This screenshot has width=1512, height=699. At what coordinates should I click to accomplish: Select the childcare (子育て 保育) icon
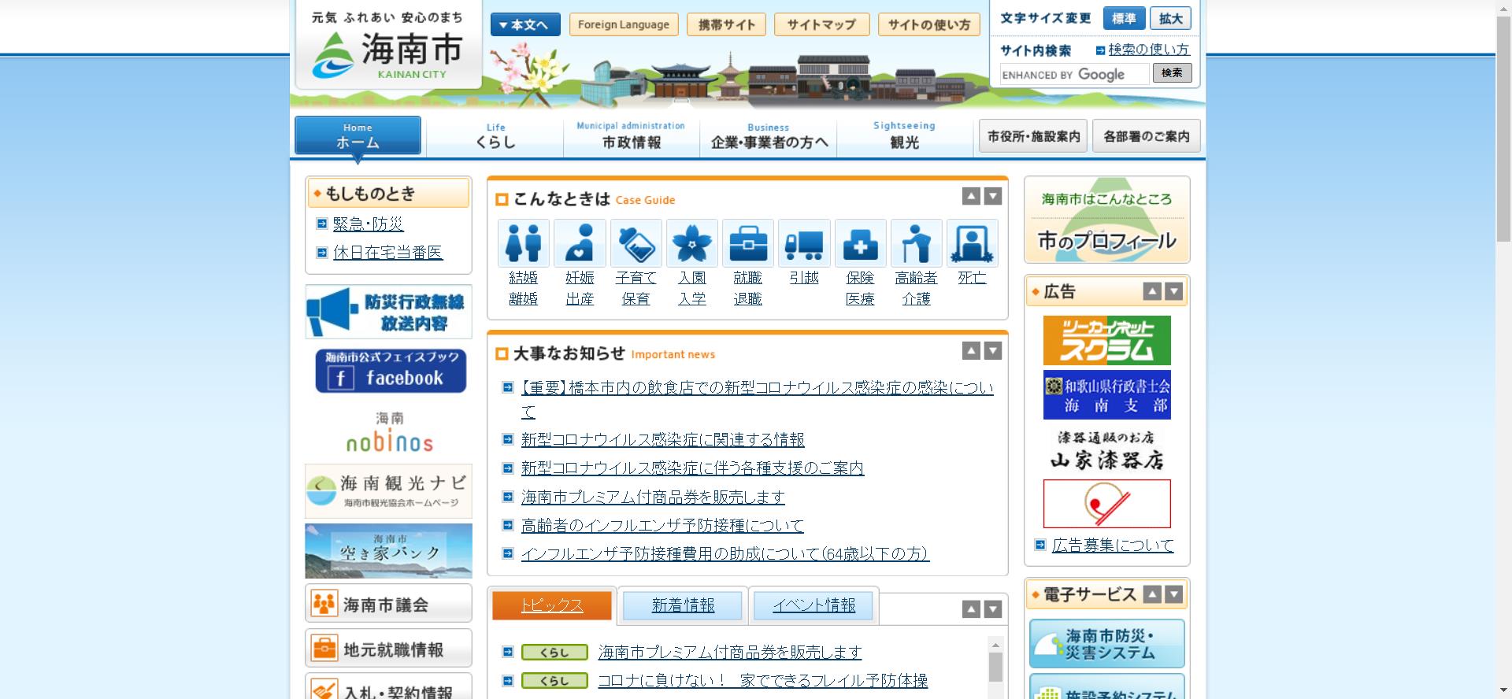click(636, 243)
